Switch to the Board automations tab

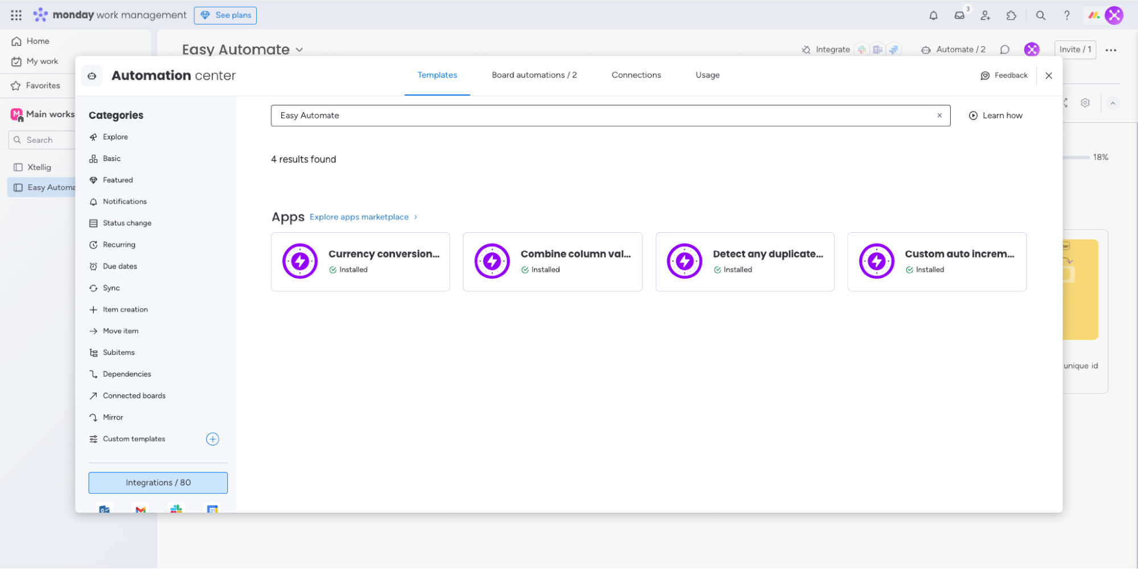coord(534,75)
